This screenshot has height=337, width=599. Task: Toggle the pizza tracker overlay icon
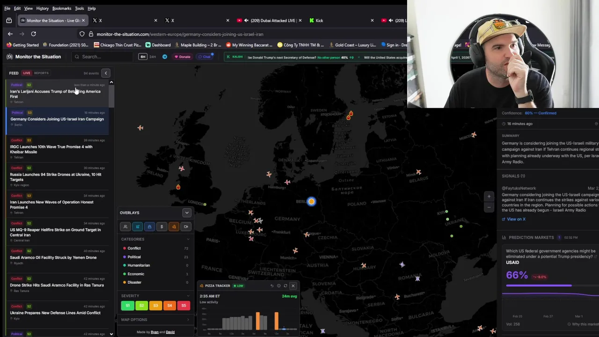tap(174, 227)
